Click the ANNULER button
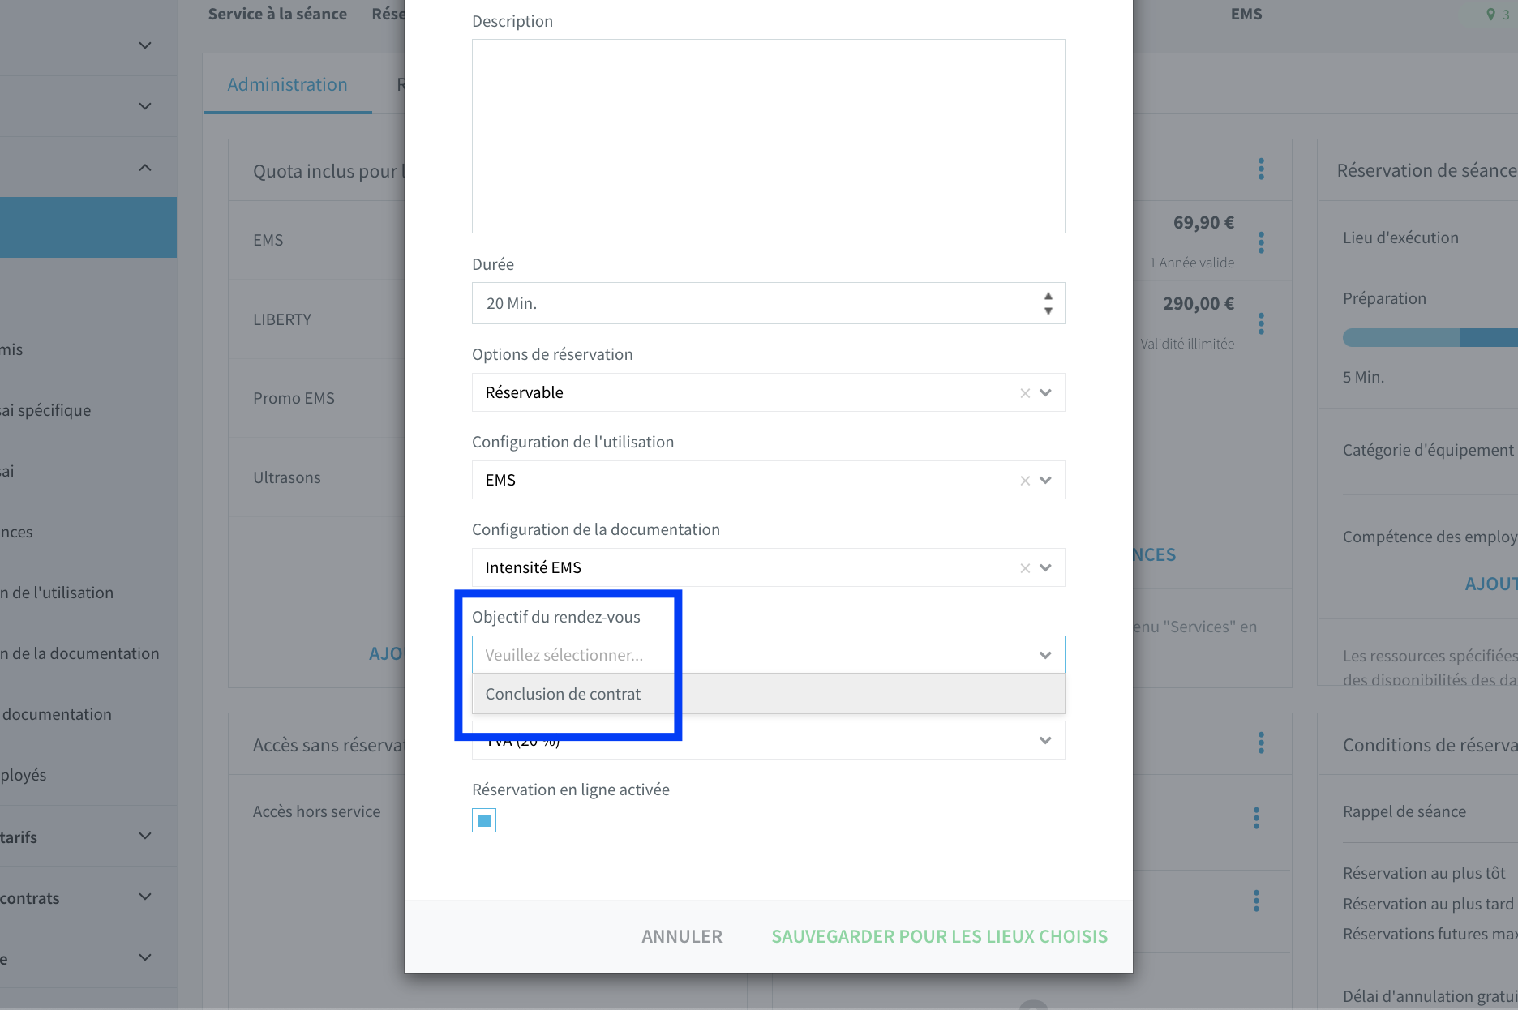Image resolution: width=1518 pixels, height=1010 pixels. (682, 936)
